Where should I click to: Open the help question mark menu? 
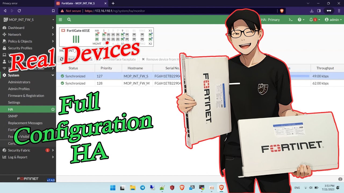pyautogui.click(x=301, y=20)
